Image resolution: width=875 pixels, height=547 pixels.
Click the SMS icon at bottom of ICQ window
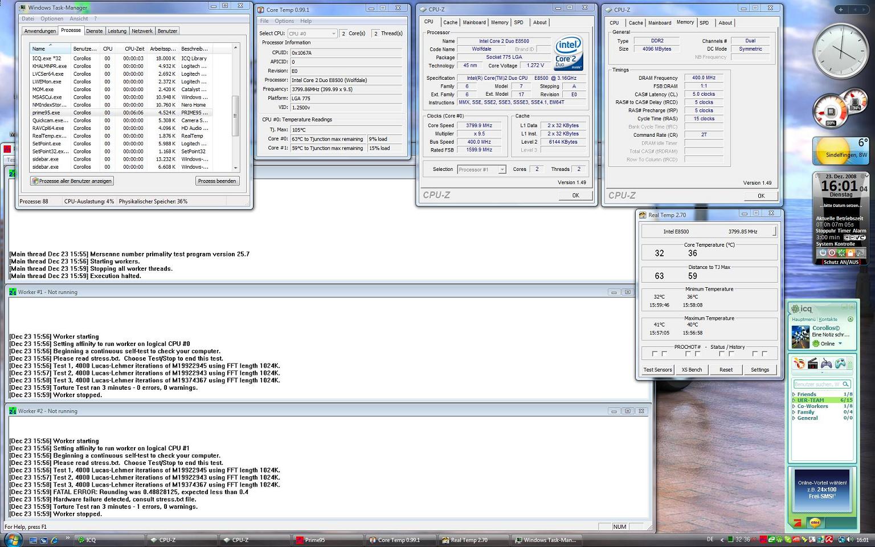click(815, 522)
